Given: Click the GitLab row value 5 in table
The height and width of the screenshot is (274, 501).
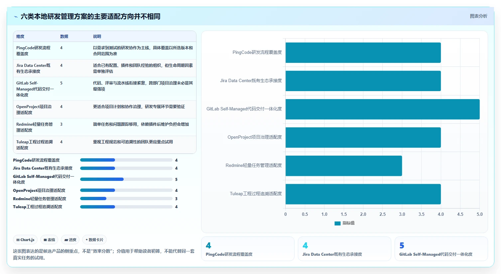Looking at the screenshot, I should 61,83.
